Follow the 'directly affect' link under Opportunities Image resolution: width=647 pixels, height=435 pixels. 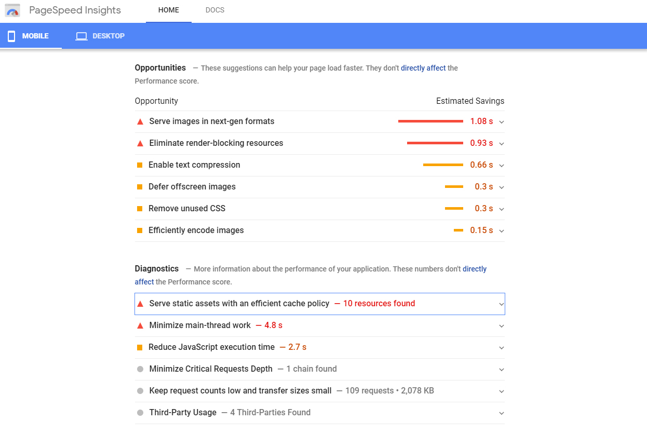[423, 68]
